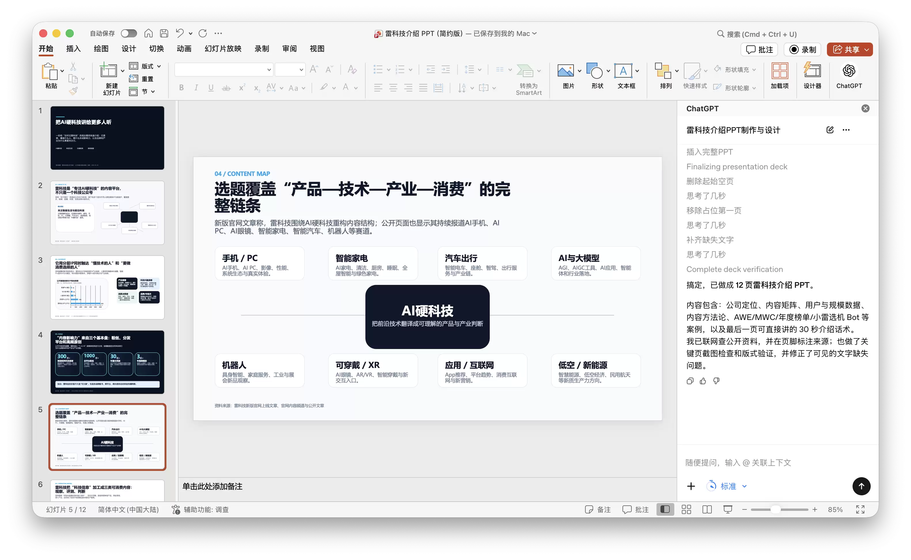Expand the 形状填充 dropdown
Screen dimensions: 911x560
pyautogui.click(x=754, y=70)
